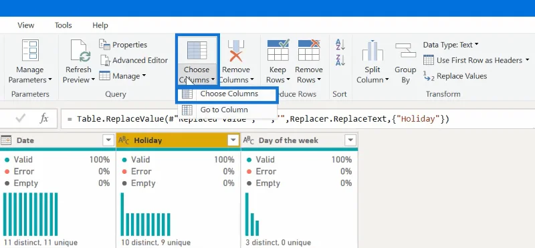Click the Keep Rows icon
The image size is (535, 248).
(278, 51)
